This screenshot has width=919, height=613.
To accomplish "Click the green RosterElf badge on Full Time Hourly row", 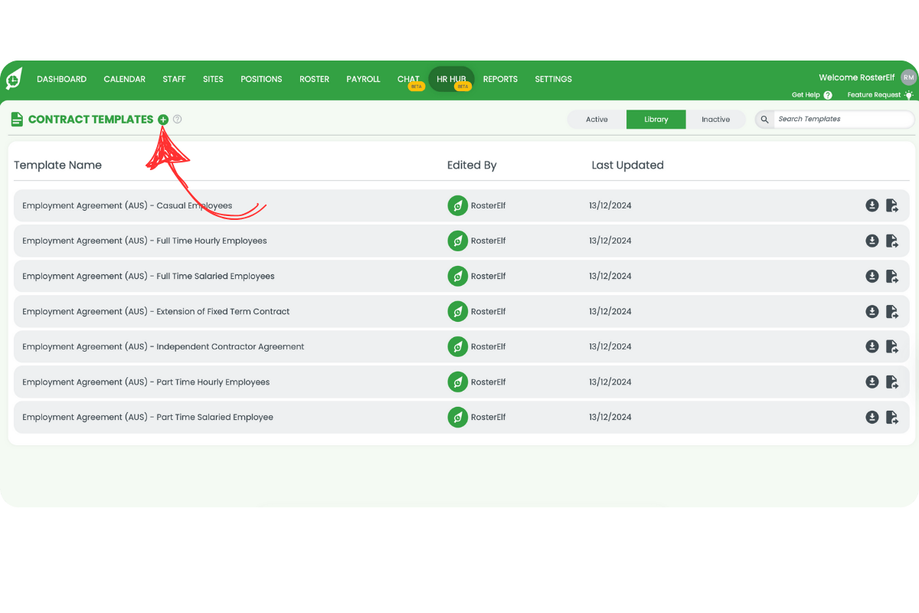I will click(x=457, y=241).
